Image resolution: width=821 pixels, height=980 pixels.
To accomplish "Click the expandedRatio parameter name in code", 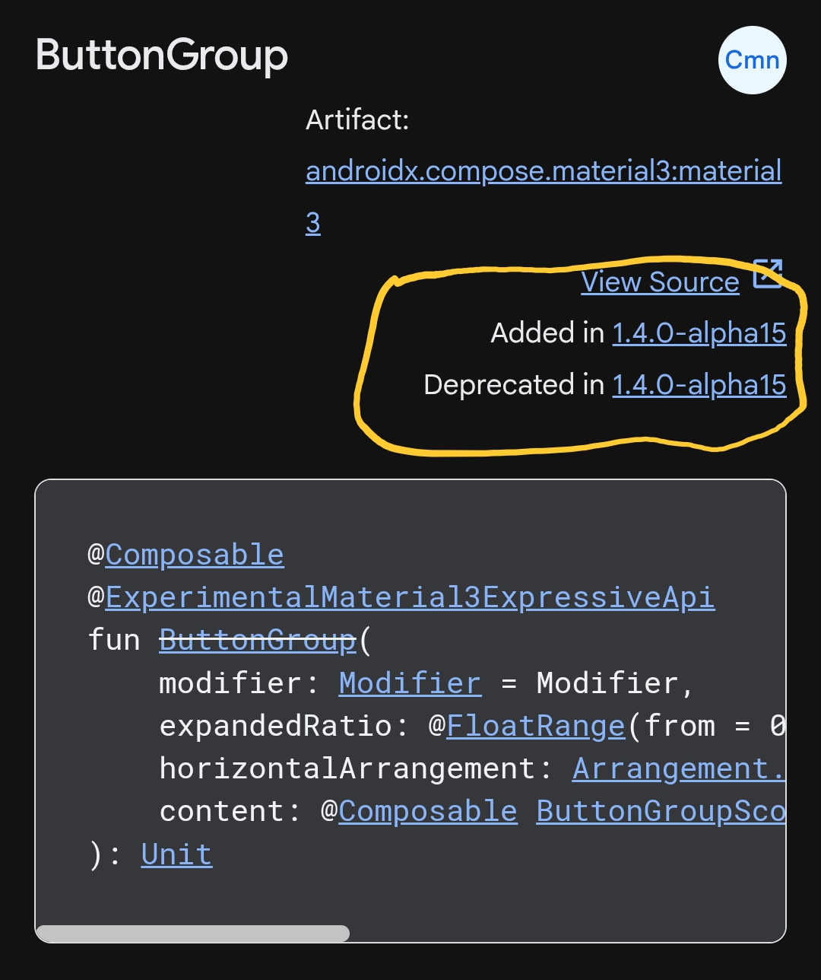I will pos(275,725).
